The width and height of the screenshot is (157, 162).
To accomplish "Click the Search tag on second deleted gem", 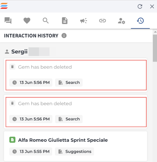I will pos(69,119).
